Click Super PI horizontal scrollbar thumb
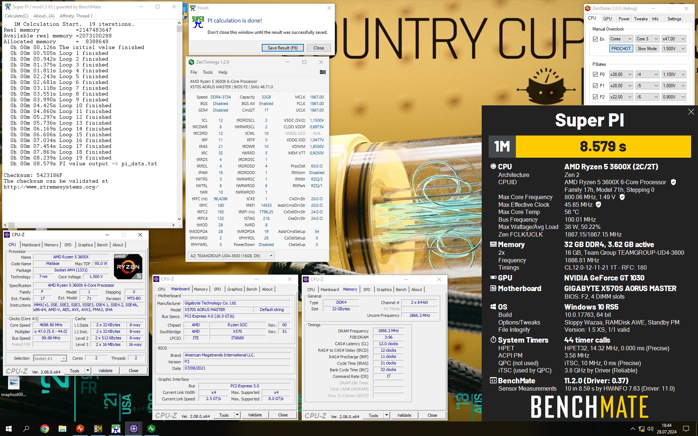 point(11,225)
